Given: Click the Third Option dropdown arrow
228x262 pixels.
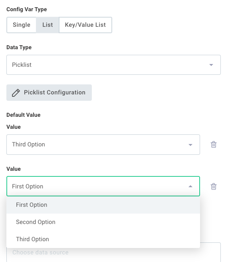Looking at the screenshot, I should (190, 145).
